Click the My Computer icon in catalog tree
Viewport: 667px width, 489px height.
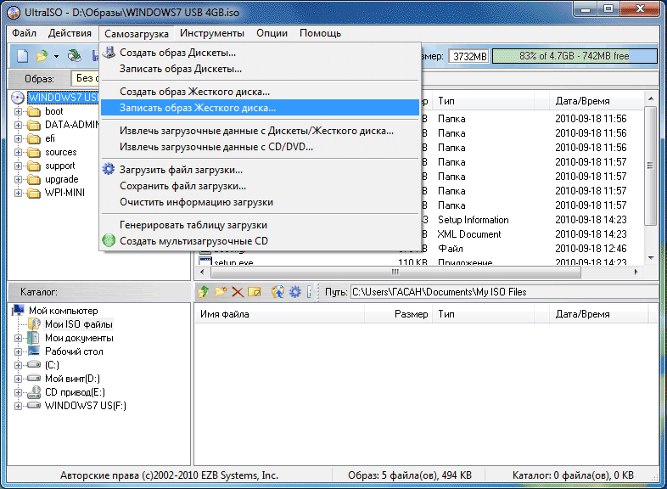pyautogui.click(x=19, y=310)
